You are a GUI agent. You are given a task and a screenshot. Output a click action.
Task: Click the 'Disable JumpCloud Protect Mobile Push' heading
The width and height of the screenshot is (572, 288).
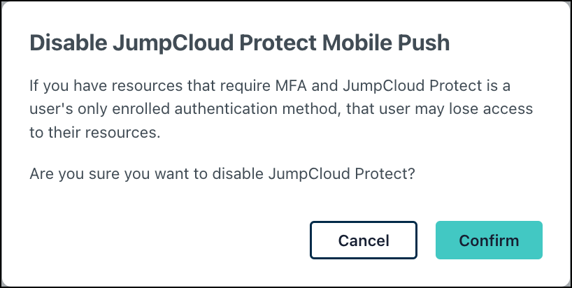(x=239, y=43)
